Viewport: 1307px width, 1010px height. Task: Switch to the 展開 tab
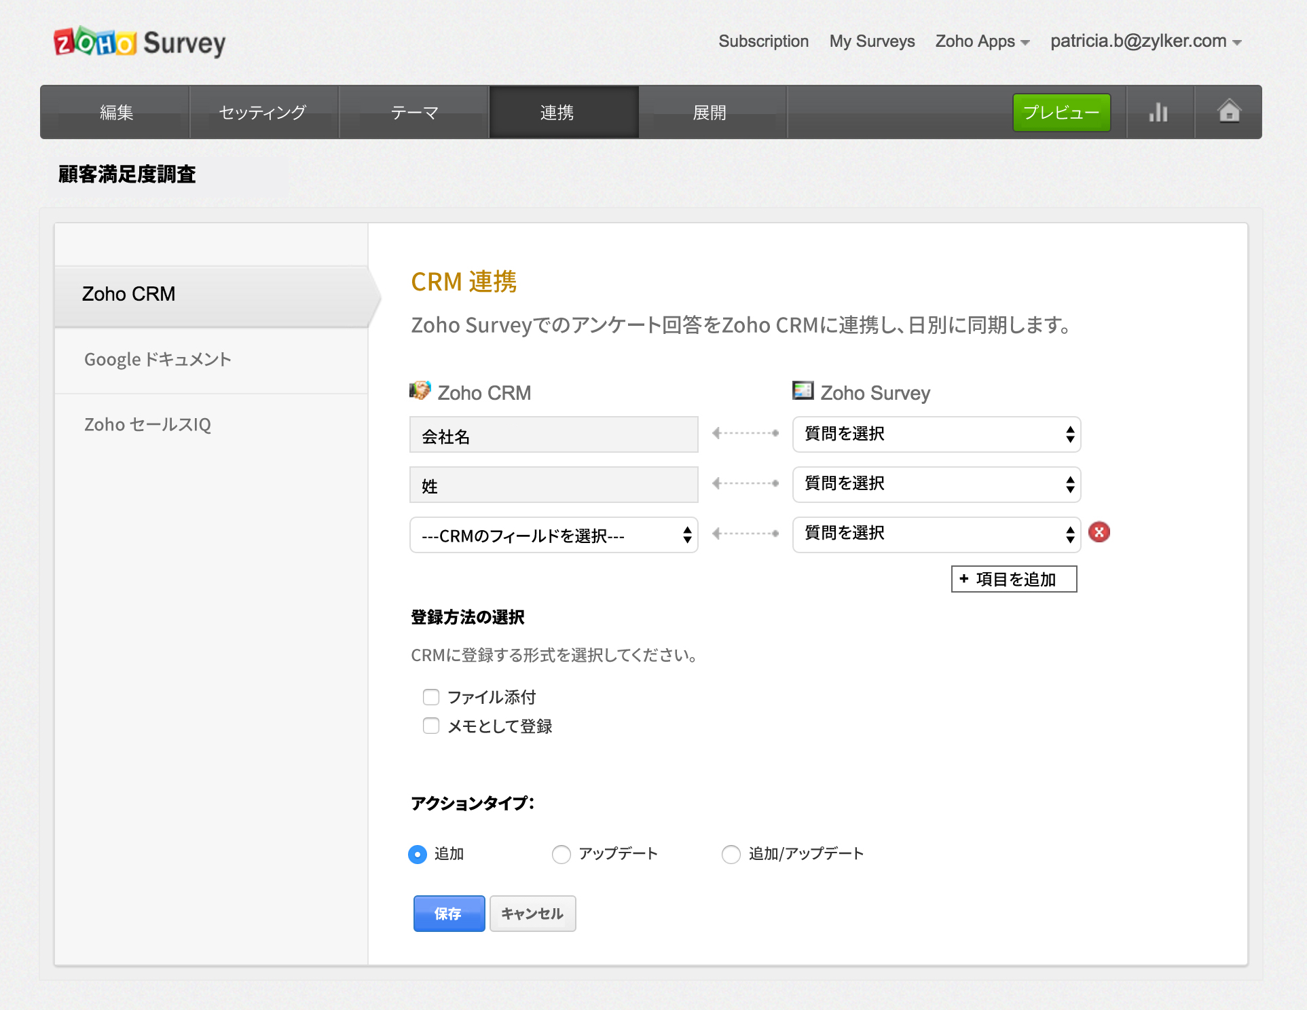coord(712,112)
